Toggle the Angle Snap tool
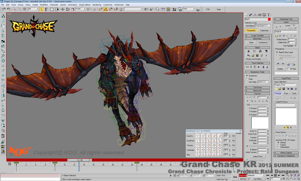 [x=106, y=9]
